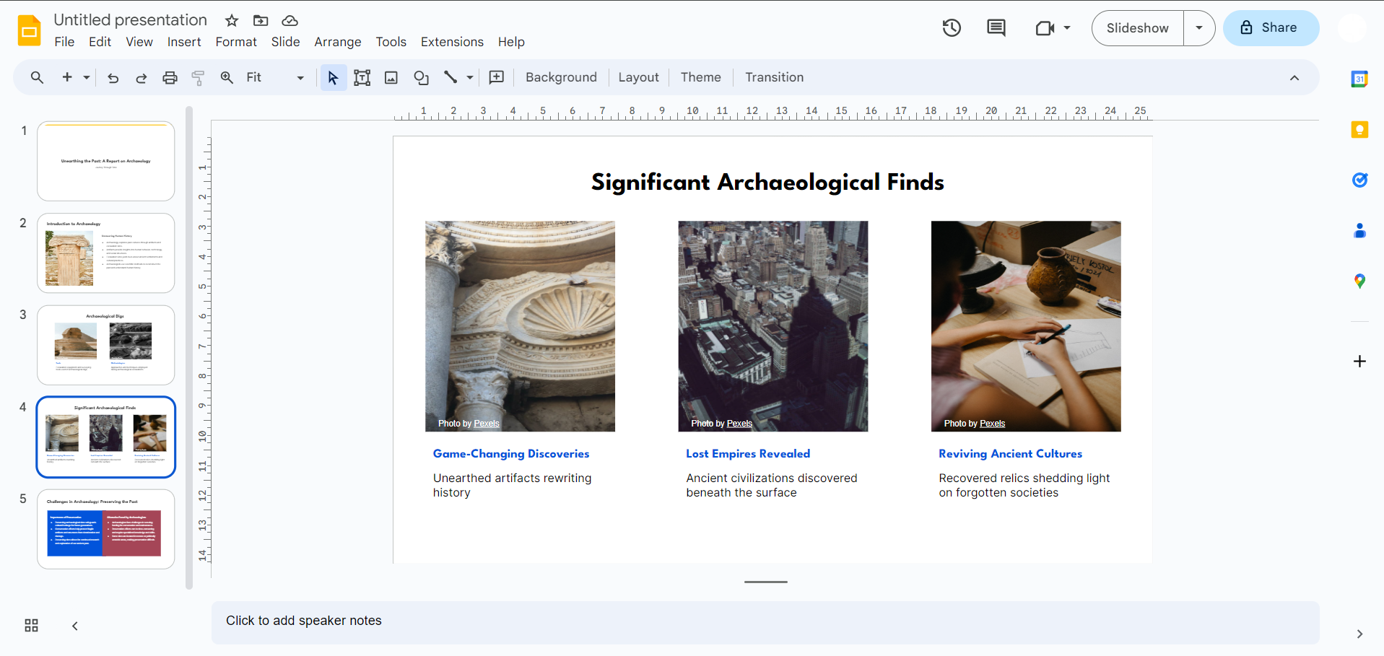Open the Arrange menu

337,42
